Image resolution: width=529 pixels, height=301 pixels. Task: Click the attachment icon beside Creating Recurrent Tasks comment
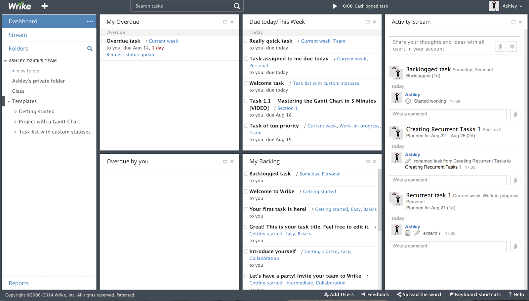tap(515, 180)
